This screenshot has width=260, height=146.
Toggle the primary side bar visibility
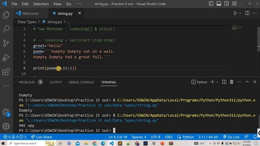click(x=211, y=4)
